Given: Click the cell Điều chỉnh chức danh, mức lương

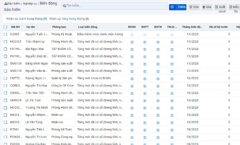Looking at the screenshot, I should pyautogui.click(x=100, y=34).
